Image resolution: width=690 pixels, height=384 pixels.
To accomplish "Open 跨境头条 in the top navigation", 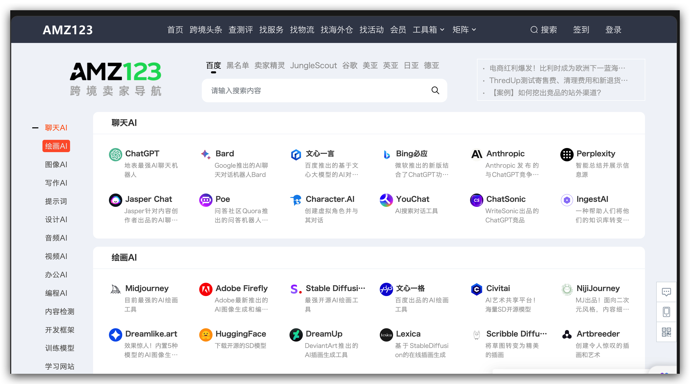I will [x=206, y=29].
